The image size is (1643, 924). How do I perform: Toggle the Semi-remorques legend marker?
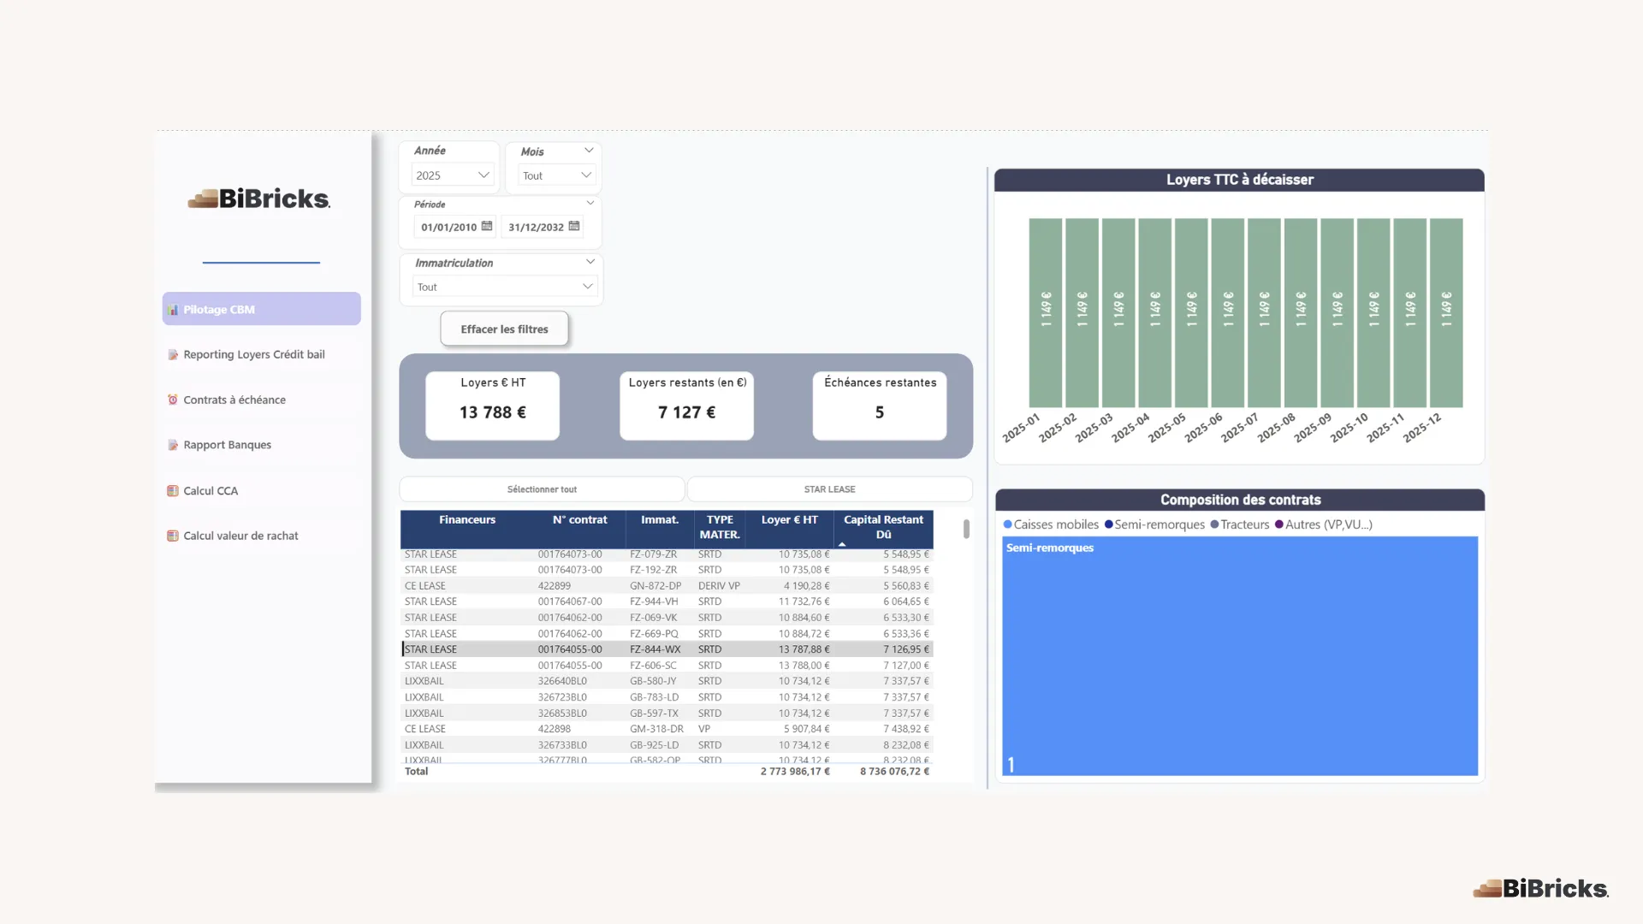(1109, 524)
